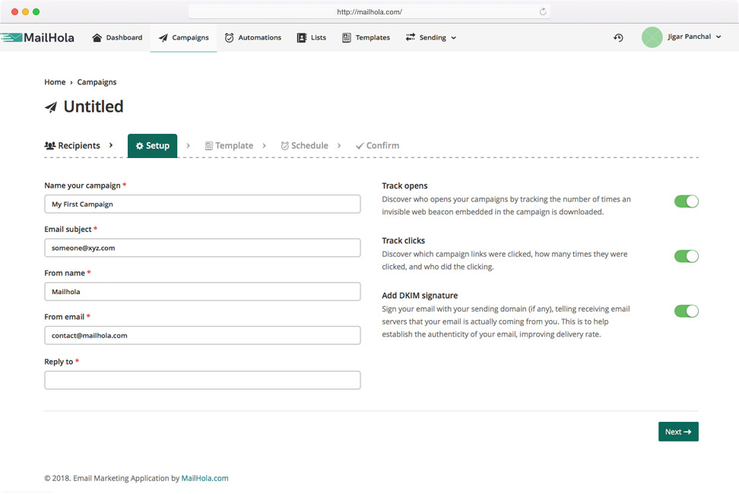Open the Jigar Panchal account dropdown arrow
The width and height of the screenshot is (739, 494).
pyautogui.click(x=718, y=36)
